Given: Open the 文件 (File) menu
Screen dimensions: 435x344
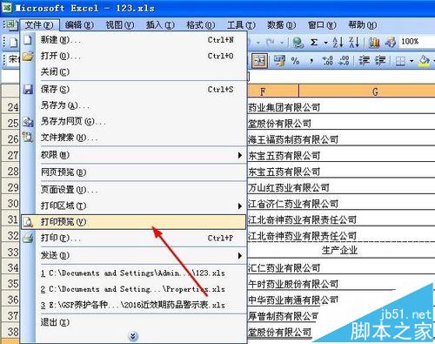Looking at the screenshot, I should [39, 25].
